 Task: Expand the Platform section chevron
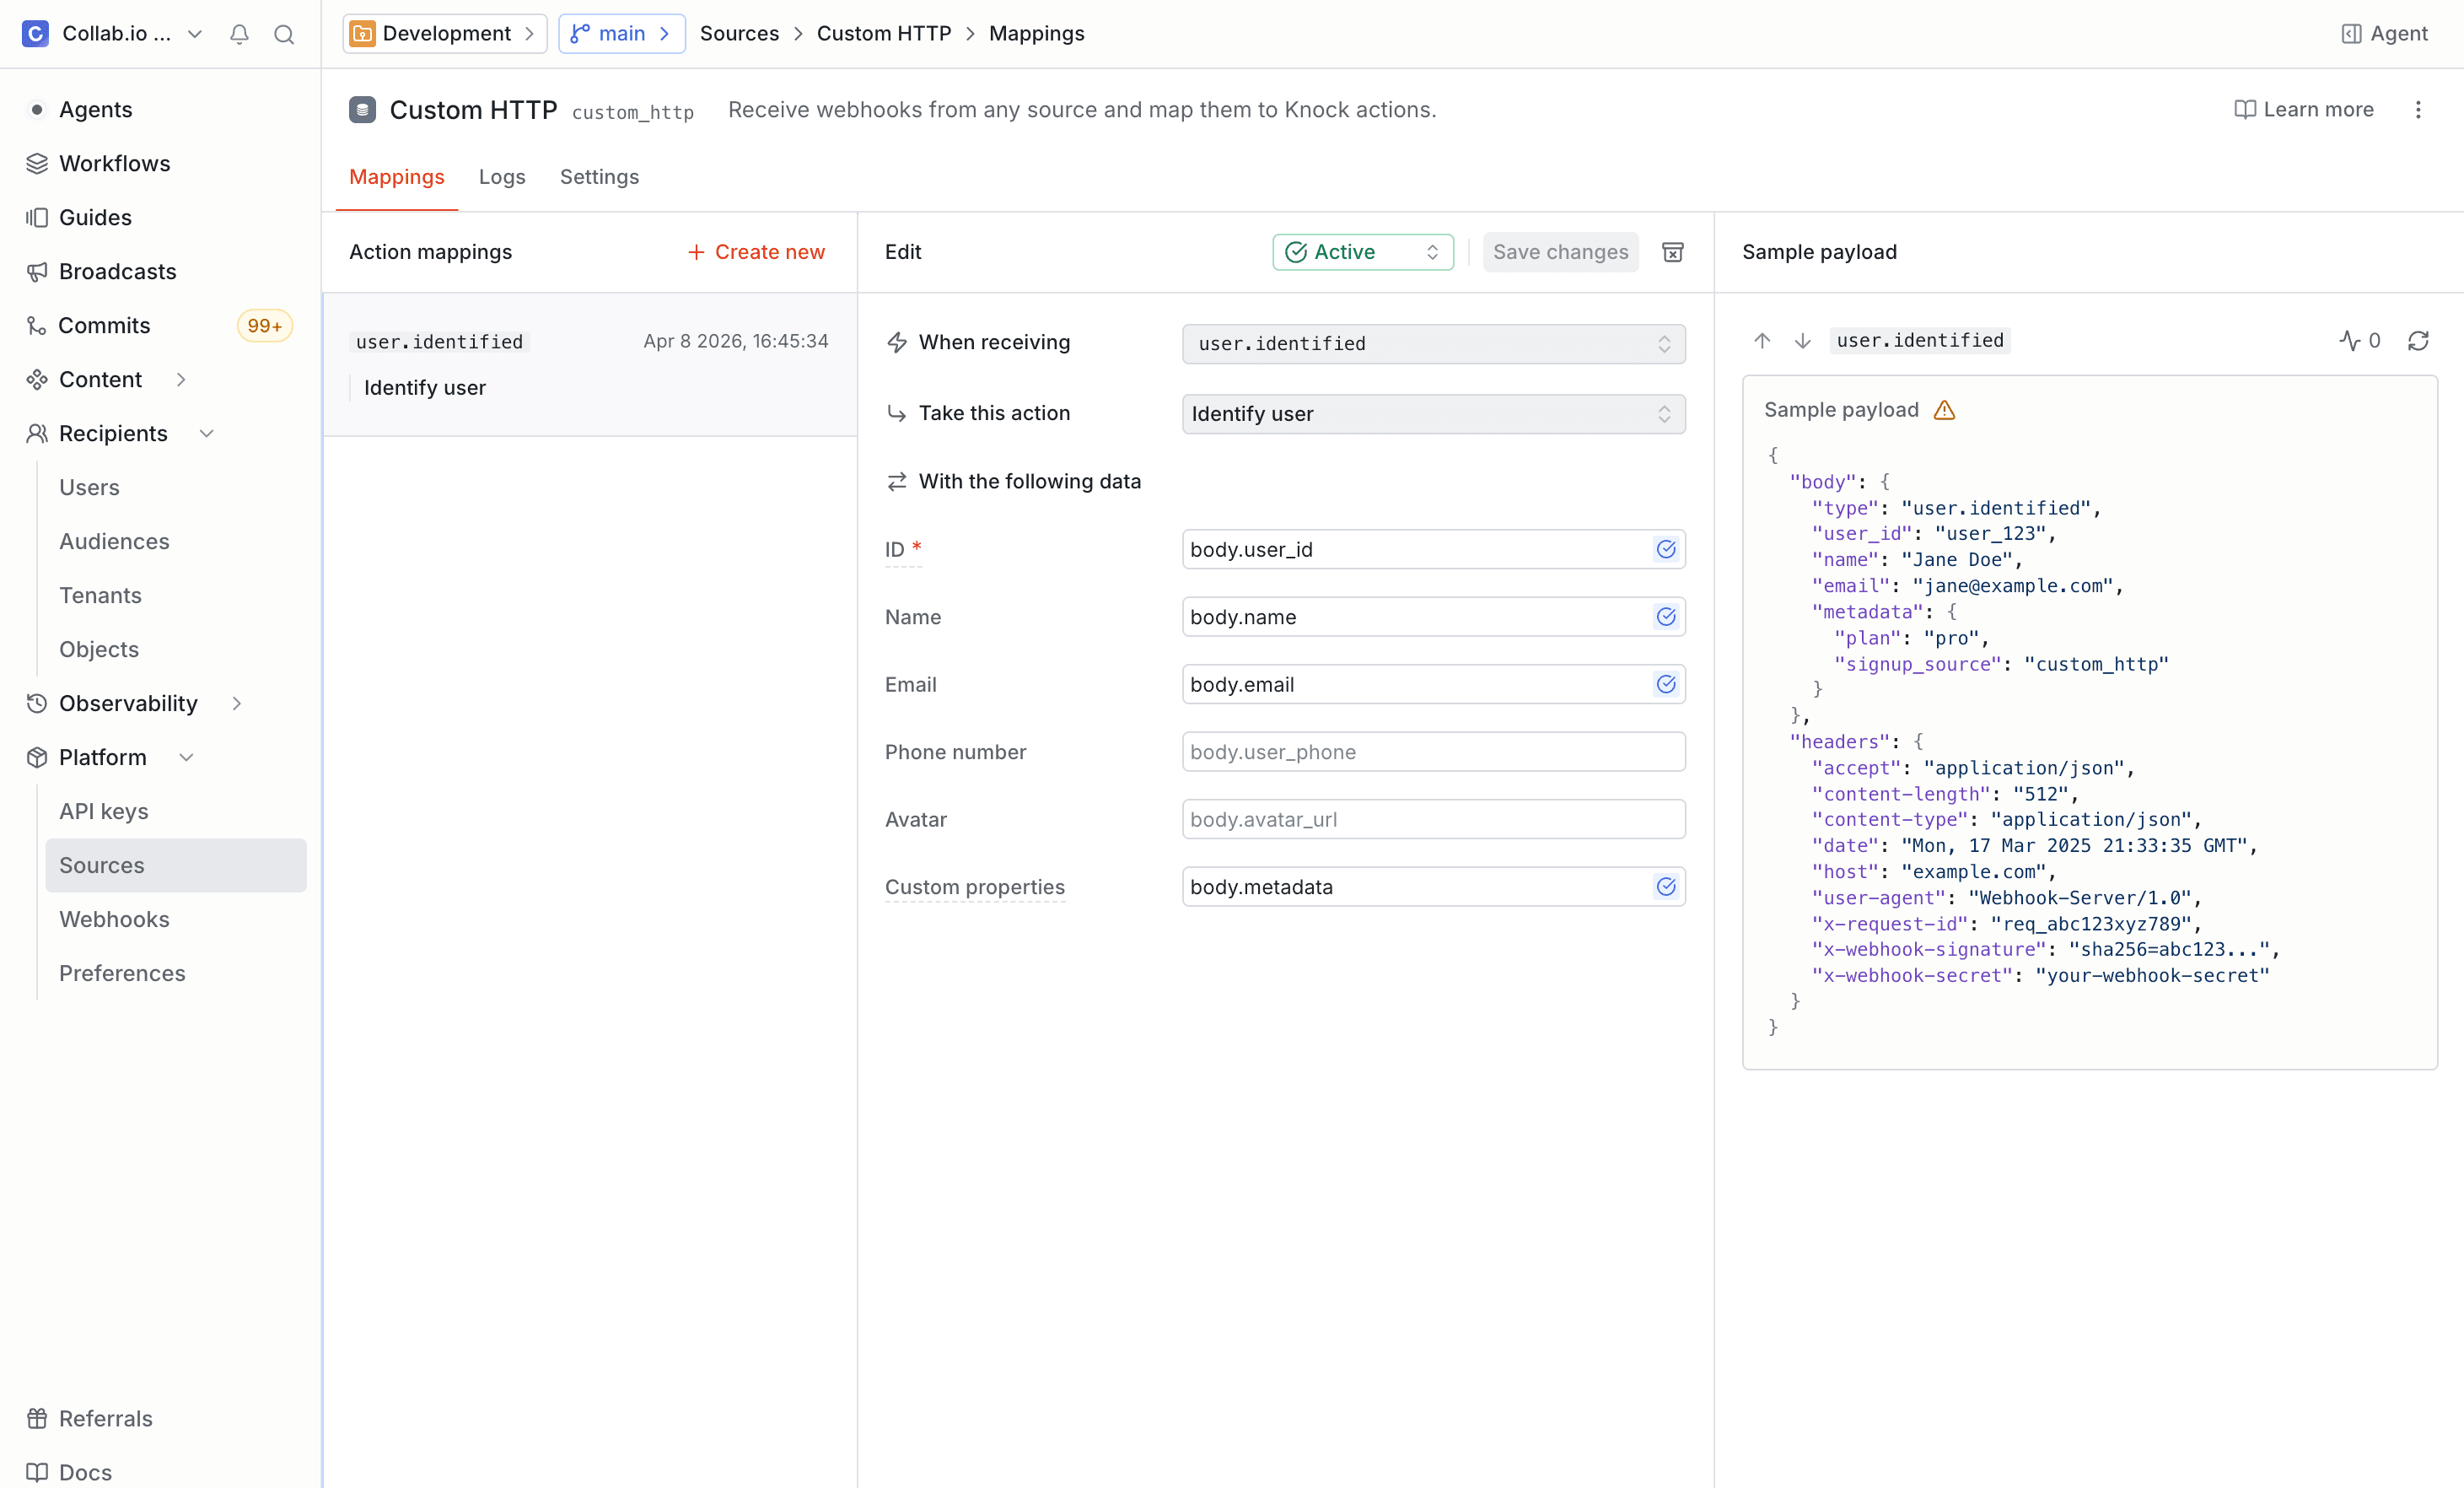coord(187,757)
